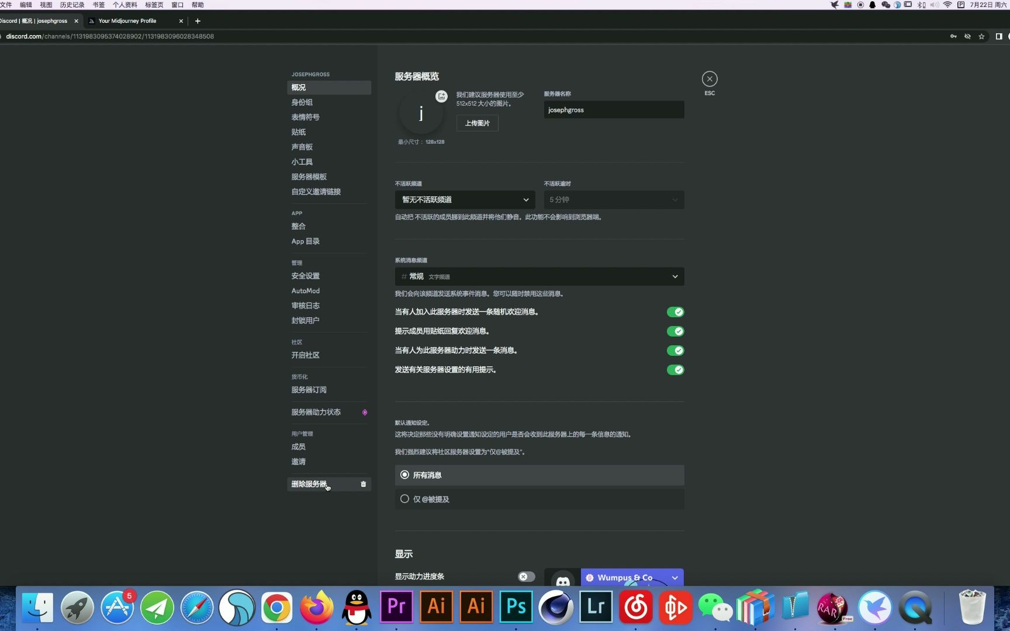Image resolution: width=1010 pixels, height=631 pixels.
Task: Click the camera upload icon on server avatar
Action: [x=441, y=96]
